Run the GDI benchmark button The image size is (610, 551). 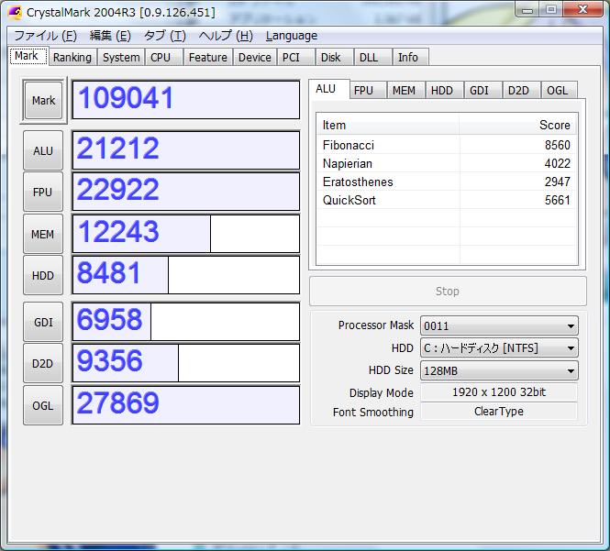point(43,322)
